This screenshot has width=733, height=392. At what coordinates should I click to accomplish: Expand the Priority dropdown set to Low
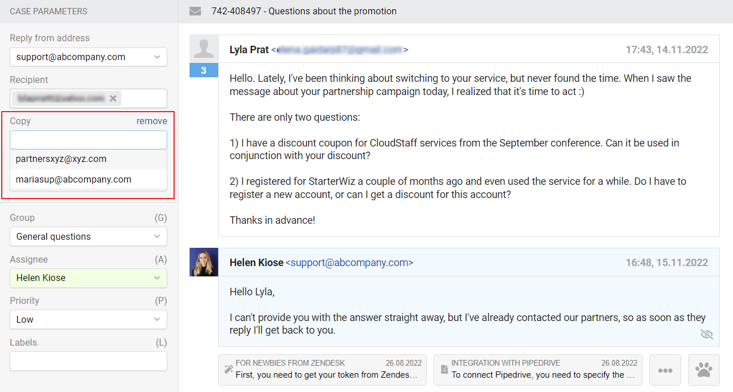click(x=88, y=319)
